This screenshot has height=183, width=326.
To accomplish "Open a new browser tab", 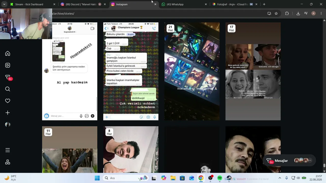I will [x=264, y=4].
